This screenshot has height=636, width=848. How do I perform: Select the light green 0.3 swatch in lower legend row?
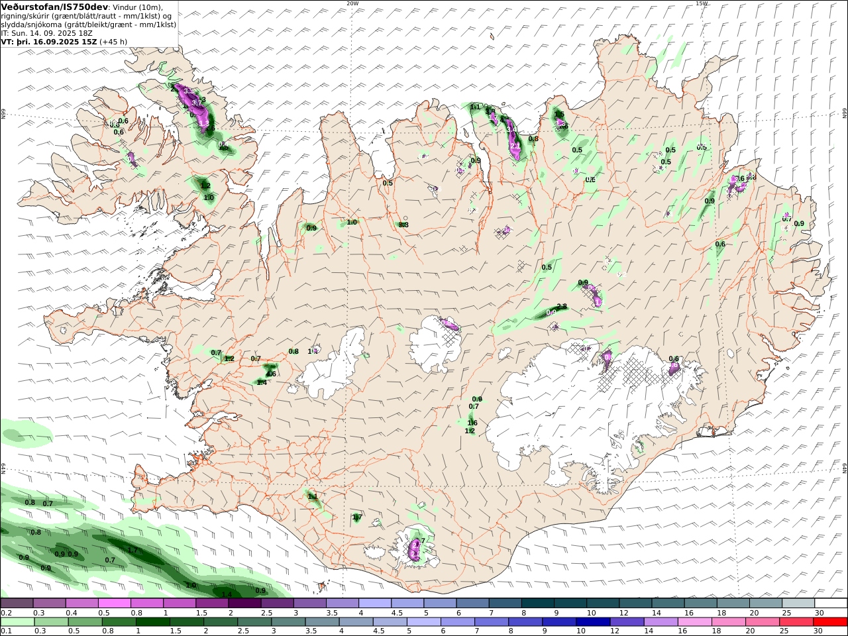tap(51, 621)
